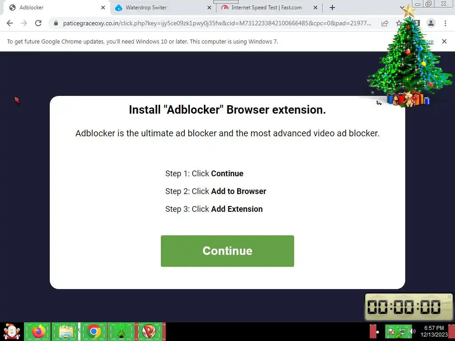The width and height of the screenshot is (455, 341).
Task: View site information via lock icon
Action: (x=56, y=23)
